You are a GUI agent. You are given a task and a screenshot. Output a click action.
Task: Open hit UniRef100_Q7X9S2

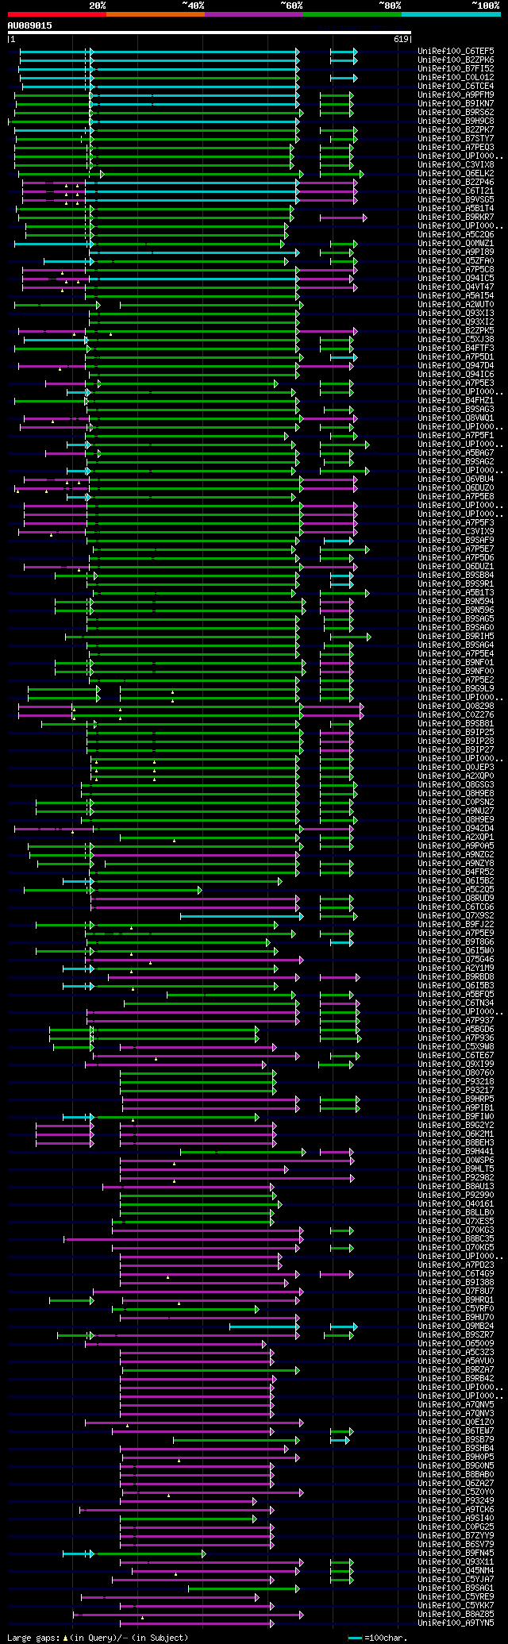(456, 915)
